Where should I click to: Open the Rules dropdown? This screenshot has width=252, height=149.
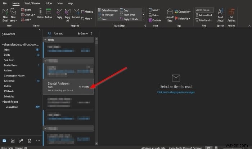point(154,15)
